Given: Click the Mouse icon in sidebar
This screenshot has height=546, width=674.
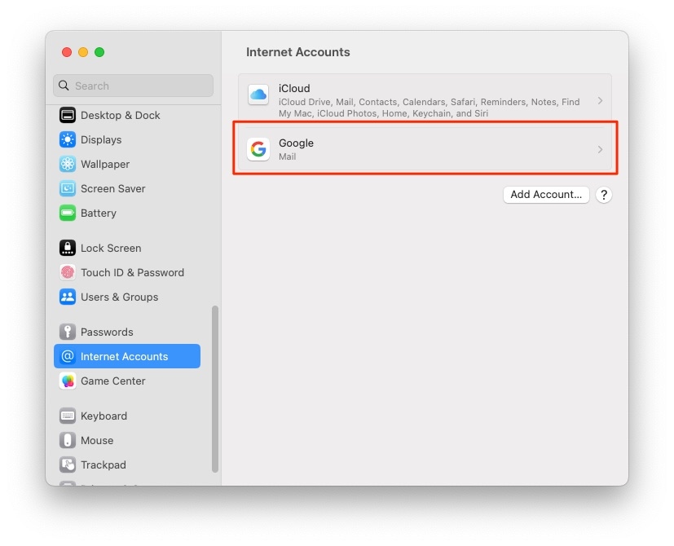Looking at the screenshot, I should tap(68, 440).
